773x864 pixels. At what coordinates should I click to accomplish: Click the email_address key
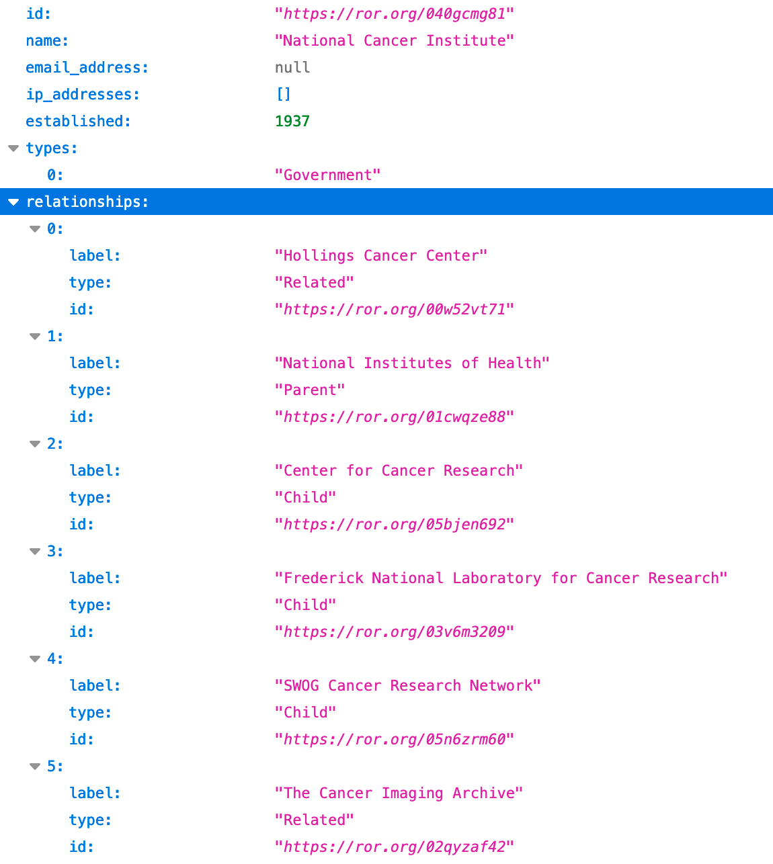[x=87, y=68]
